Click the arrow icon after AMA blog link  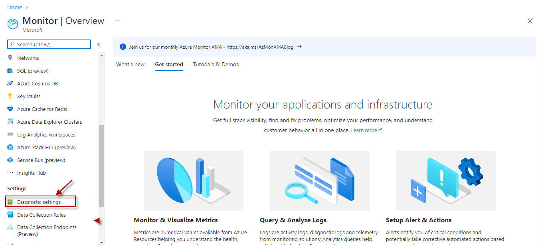tap(299, 47)
